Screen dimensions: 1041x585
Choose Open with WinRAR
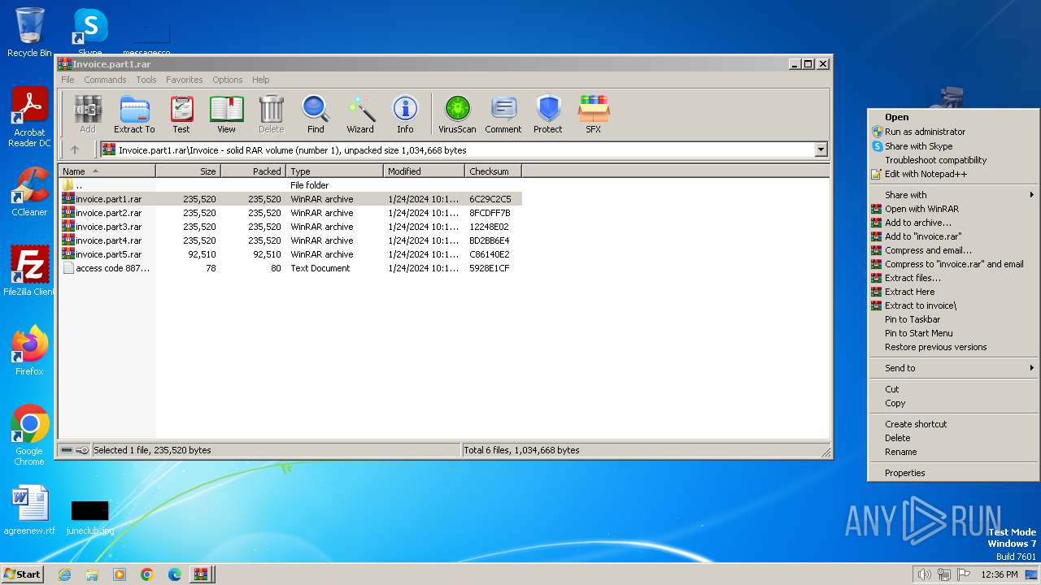point(954,209)
